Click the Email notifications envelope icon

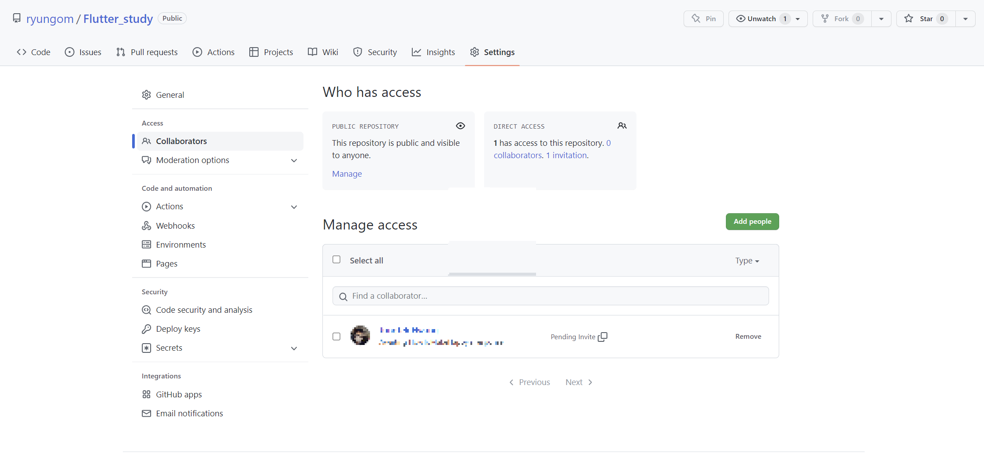pos(147,413)
